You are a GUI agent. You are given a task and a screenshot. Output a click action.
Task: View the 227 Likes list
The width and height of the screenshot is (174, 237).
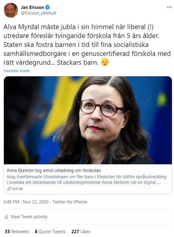click(81, 231)
